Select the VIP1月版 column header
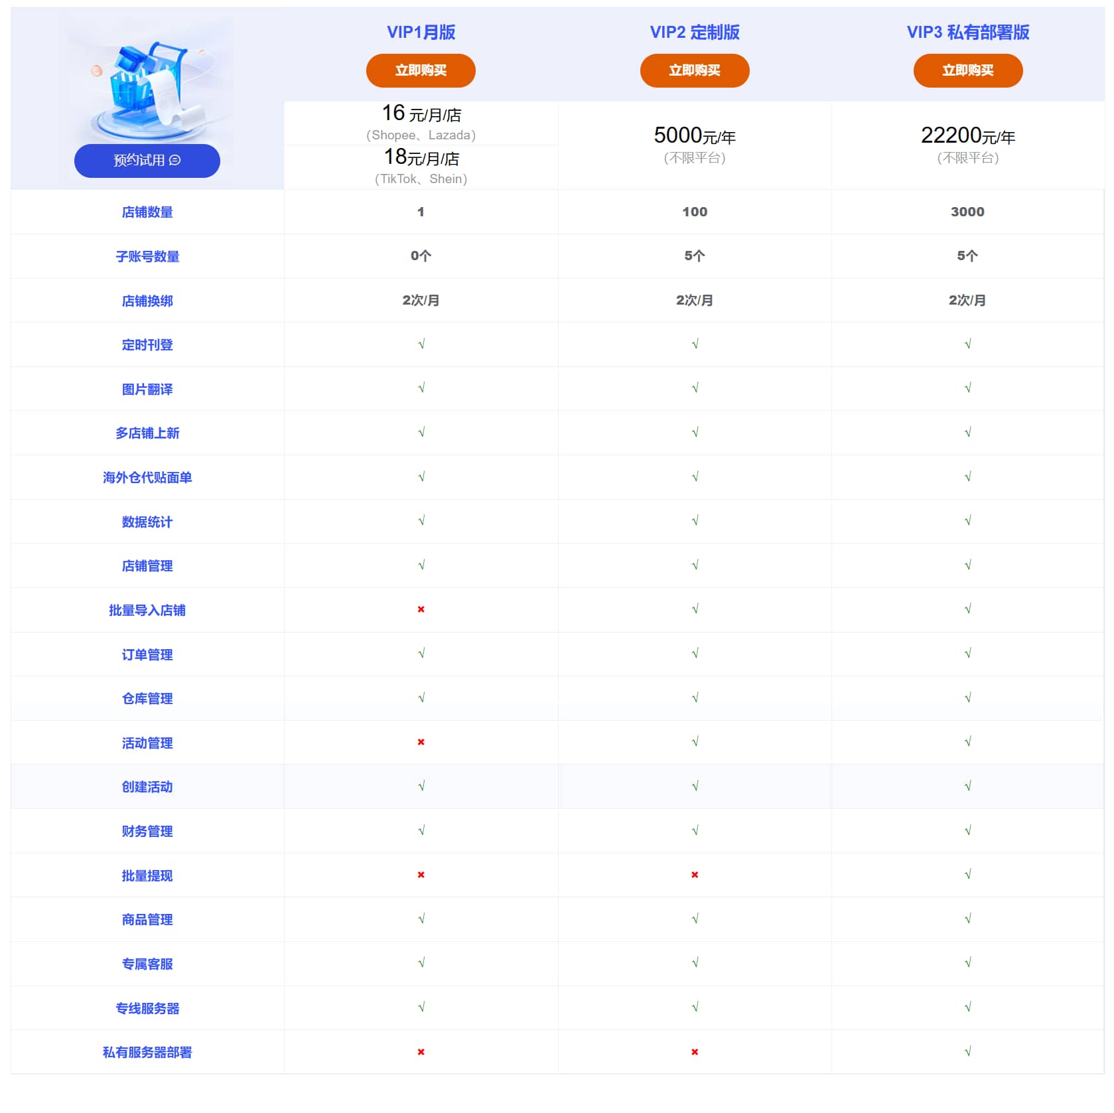This screenshot has width=1114, height=1113. point(421,32)
